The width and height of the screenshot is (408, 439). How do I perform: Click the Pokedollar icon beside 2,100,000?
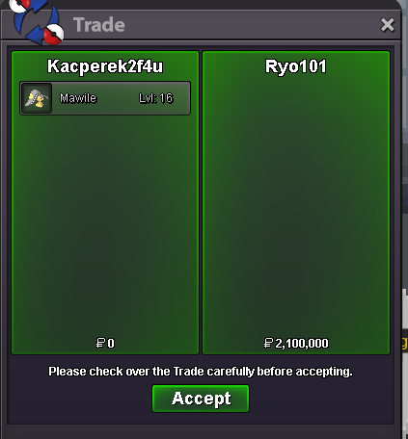pyautogui.click(x=268, y=343)
